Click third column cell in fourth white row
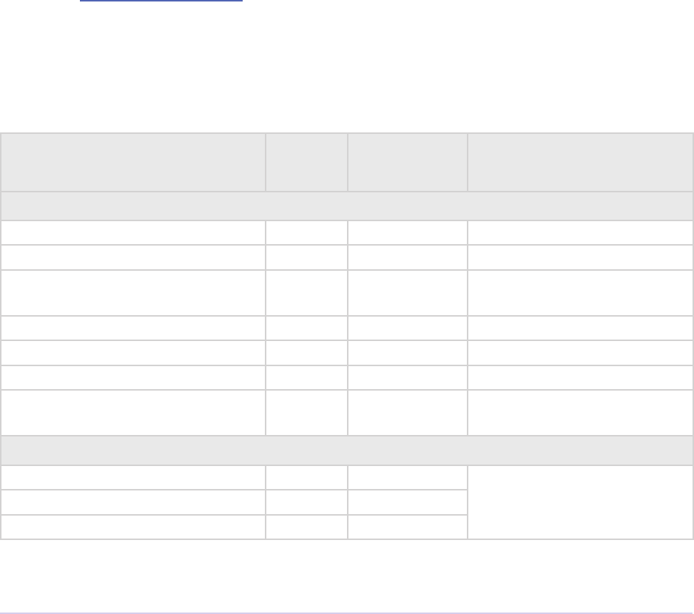Screen dimensions: 694x614 pyautogui.click(x=407, y=329)
